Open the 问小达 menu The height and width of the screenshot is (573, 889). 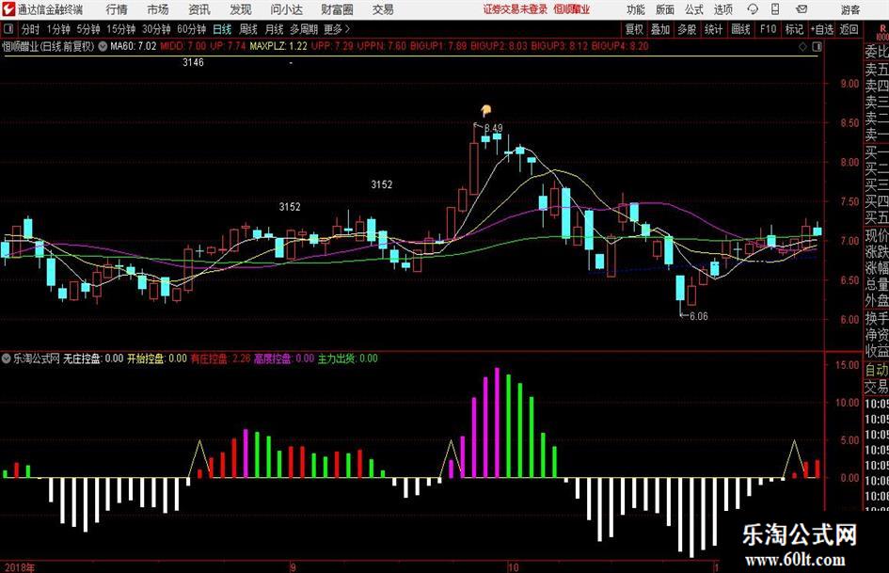286,9
